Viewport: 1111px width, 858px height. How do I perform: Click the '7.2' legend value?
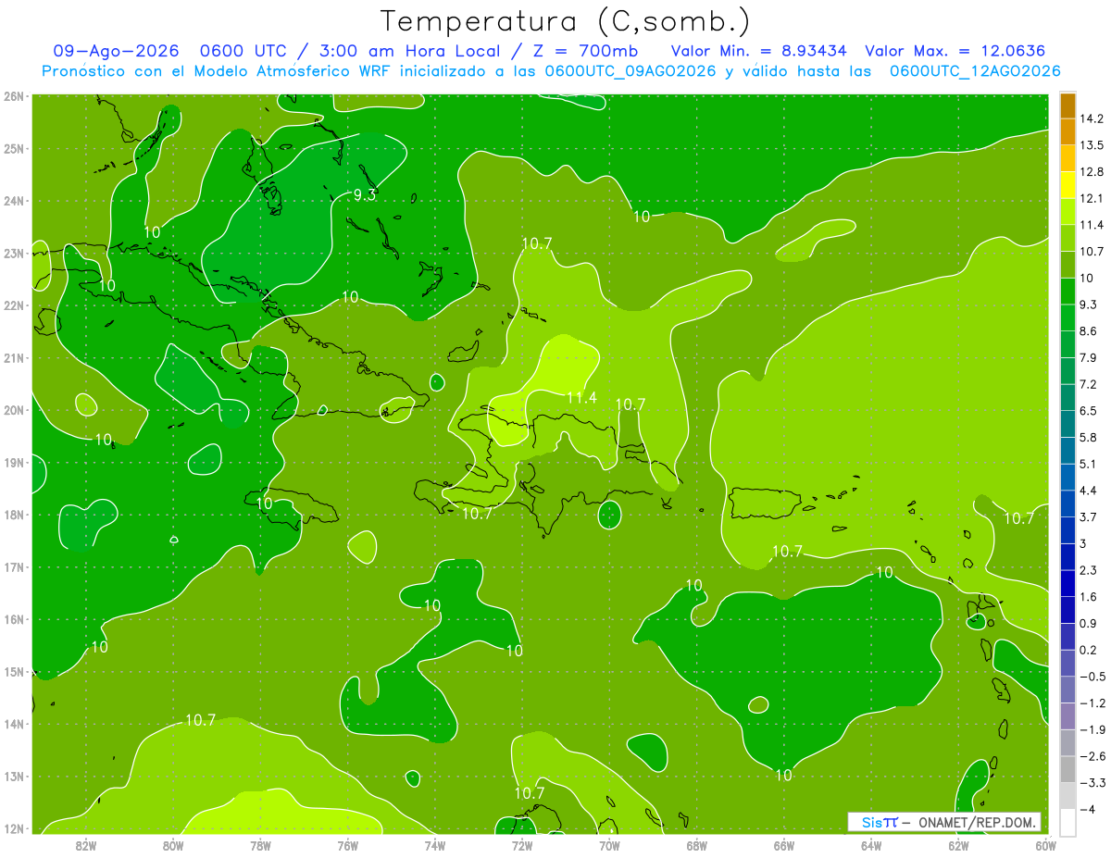pyautogui.click(x=1089, y=384)
